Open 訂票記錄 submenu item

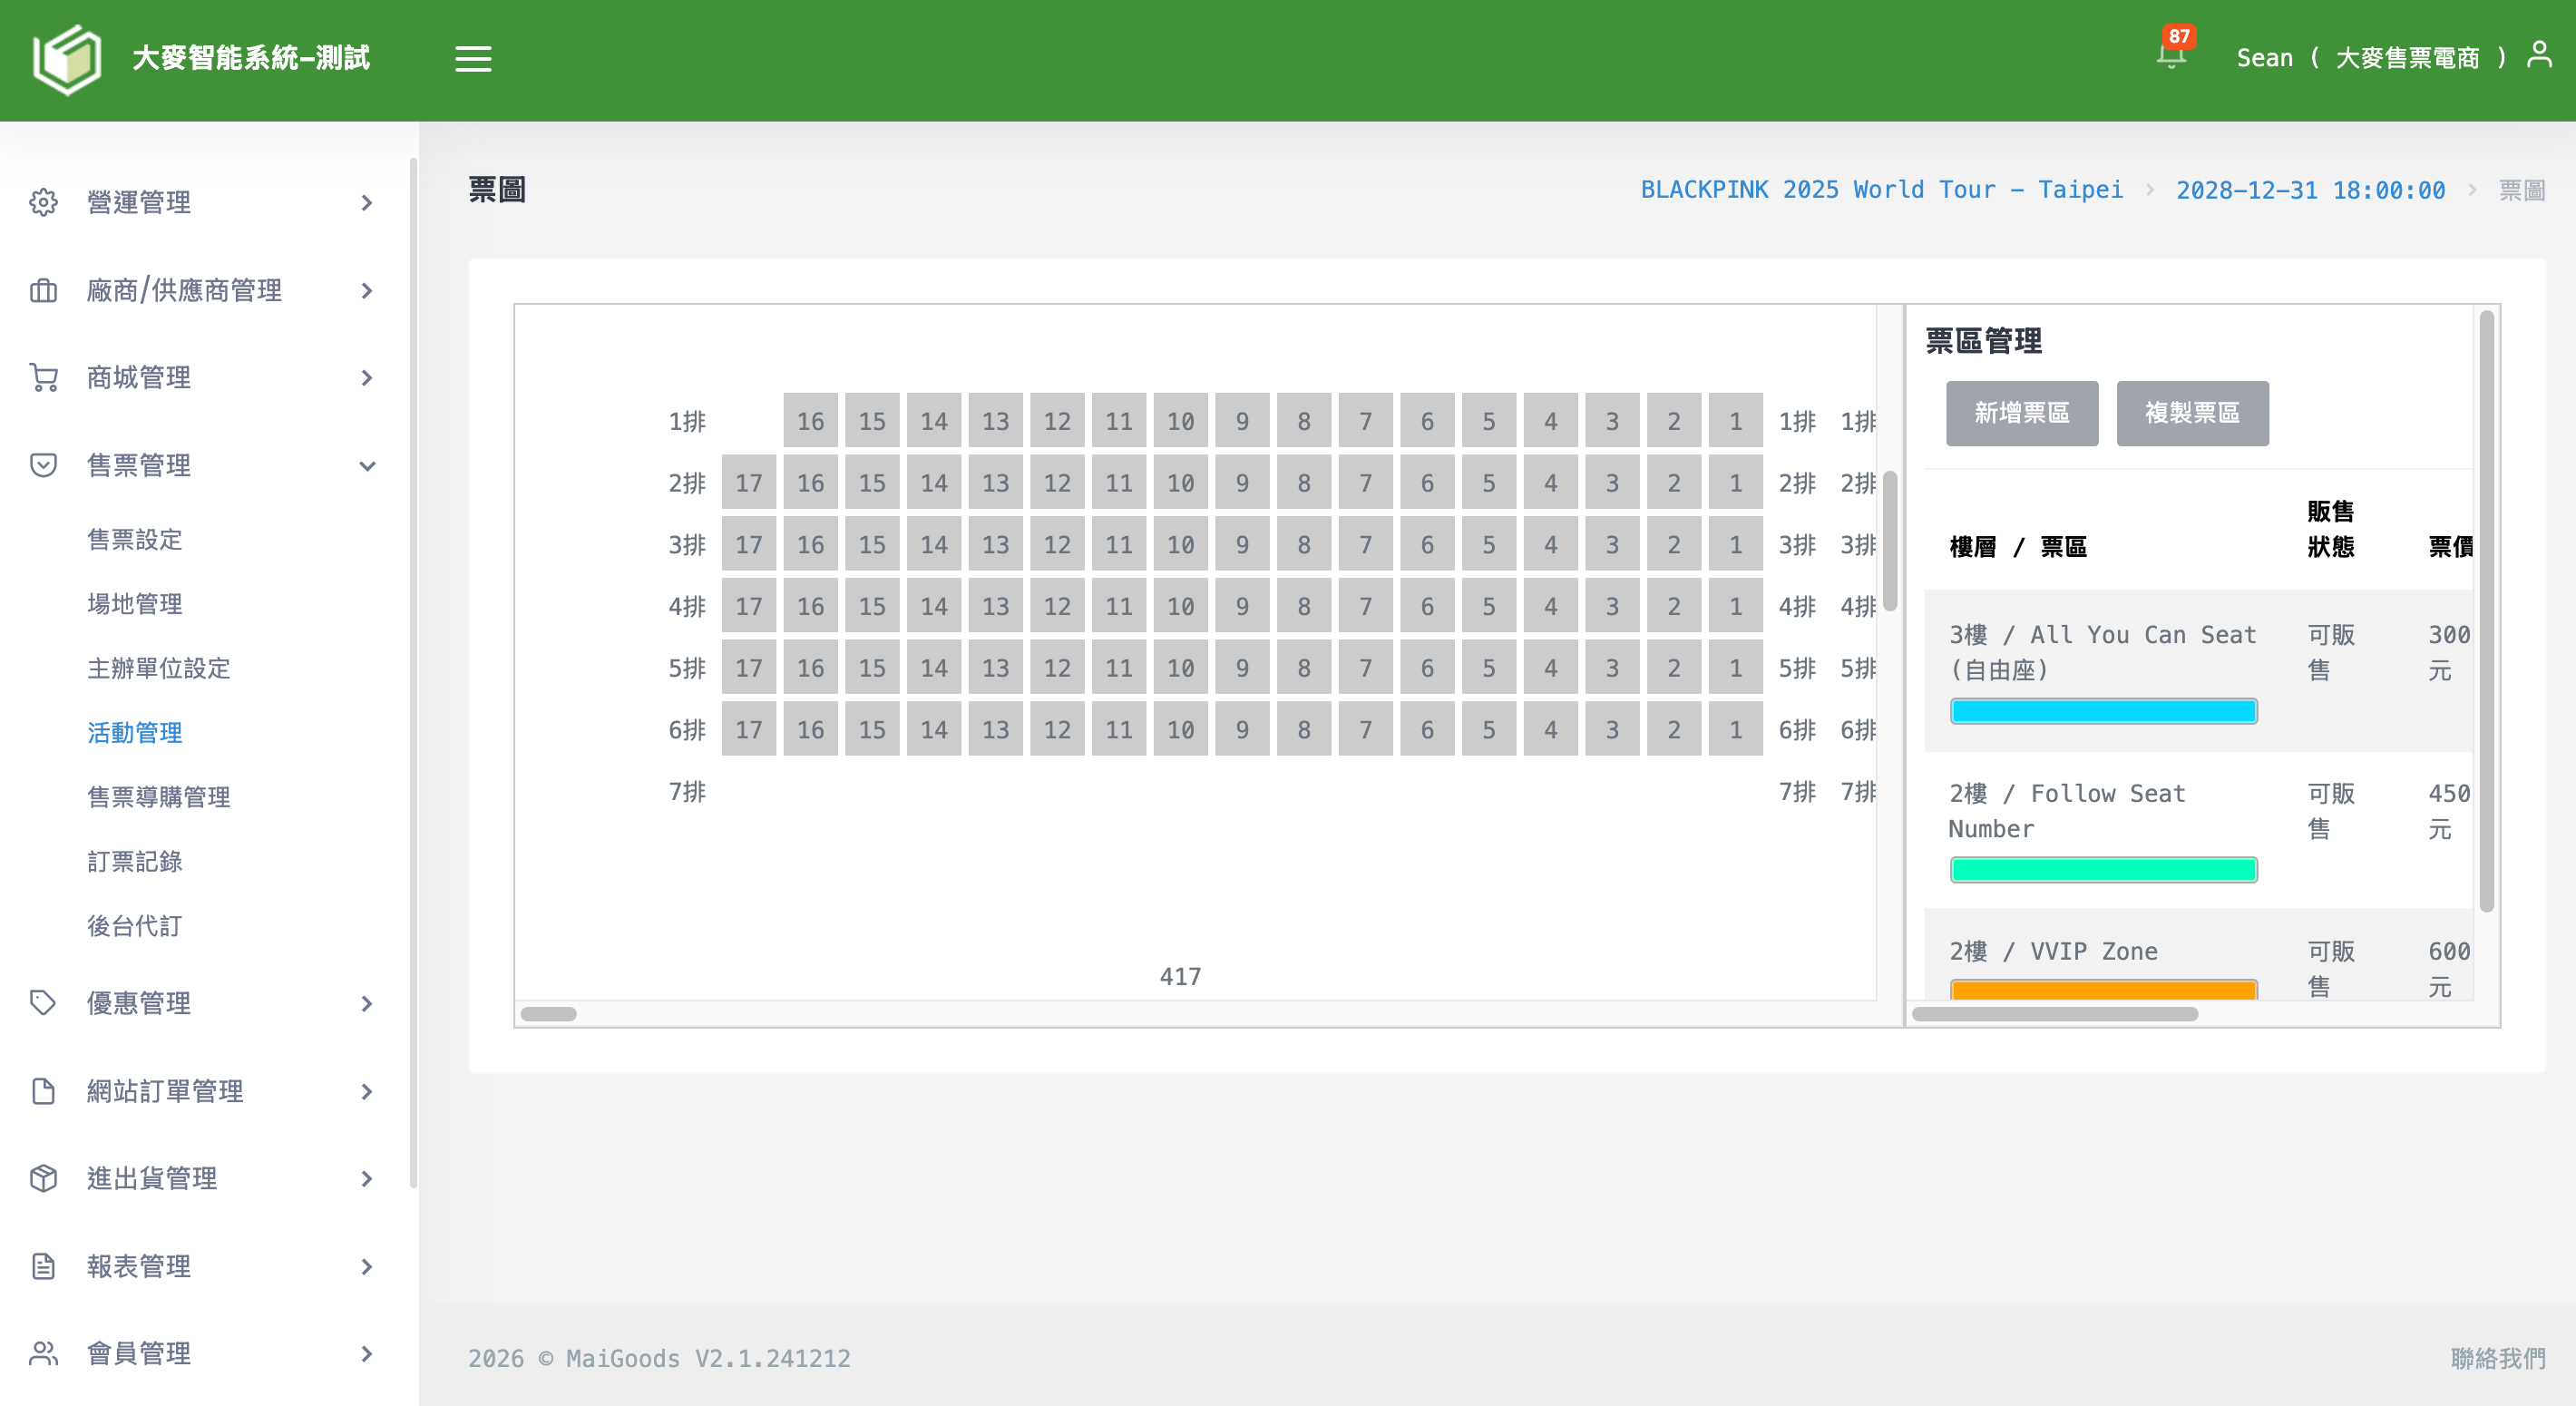point(135,861)
